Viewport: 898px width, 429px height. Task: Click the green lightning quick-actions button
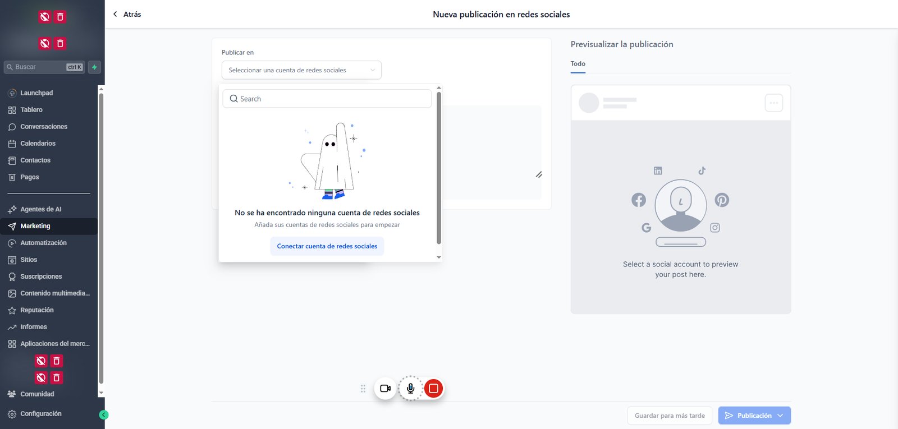pyautogui.click(x=94, y=67)
